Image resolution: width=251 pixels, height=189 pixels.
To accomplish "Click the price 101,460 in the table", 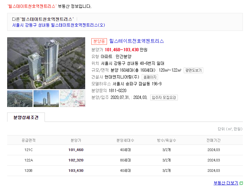I will point(76,150).
